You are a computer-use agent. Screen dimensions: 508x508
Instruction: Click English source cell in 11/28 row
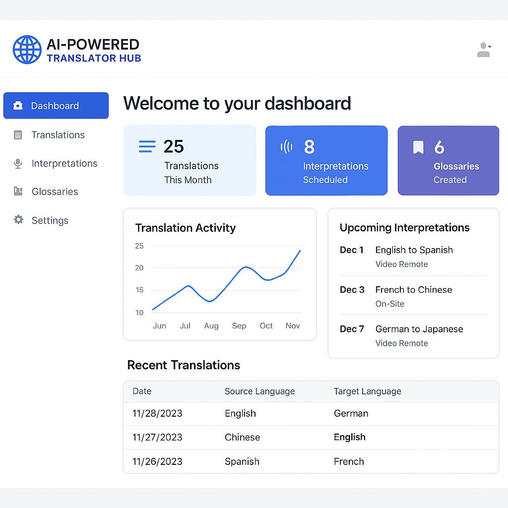point(241,414)
